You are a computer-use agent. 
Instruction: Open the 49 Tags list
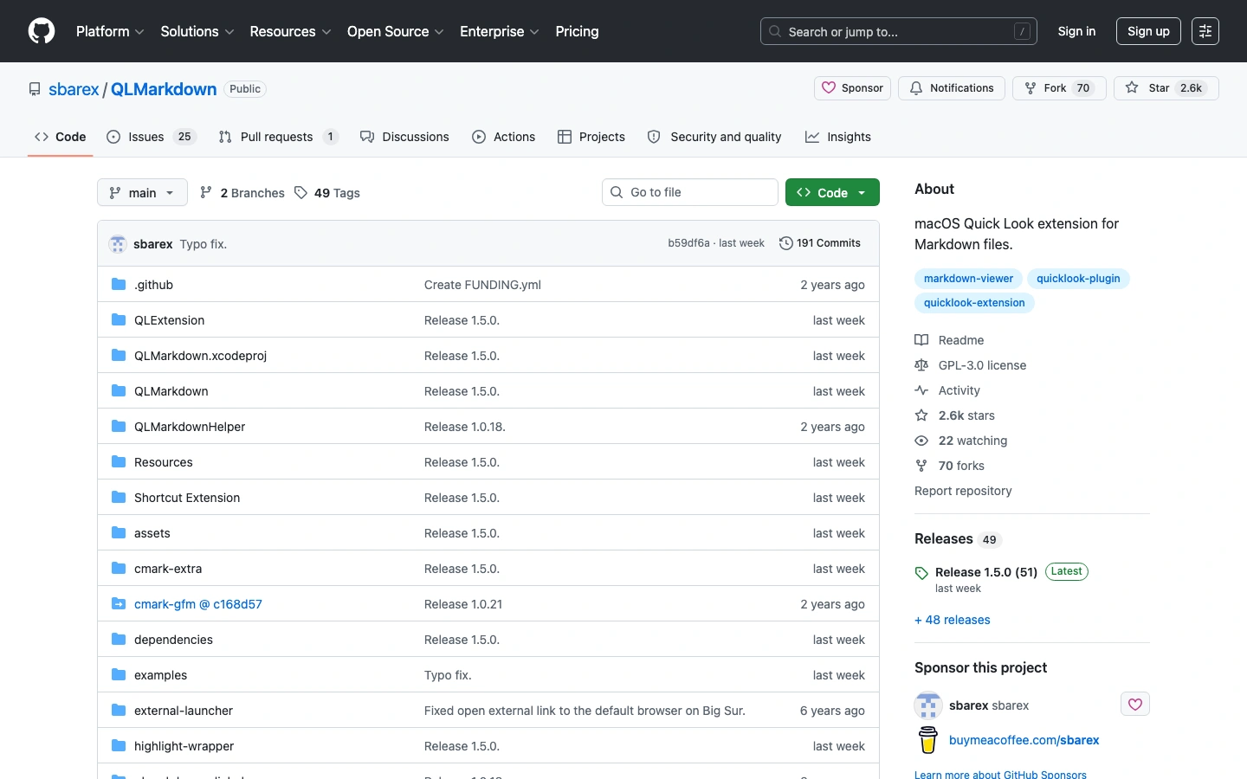(327, 193)
